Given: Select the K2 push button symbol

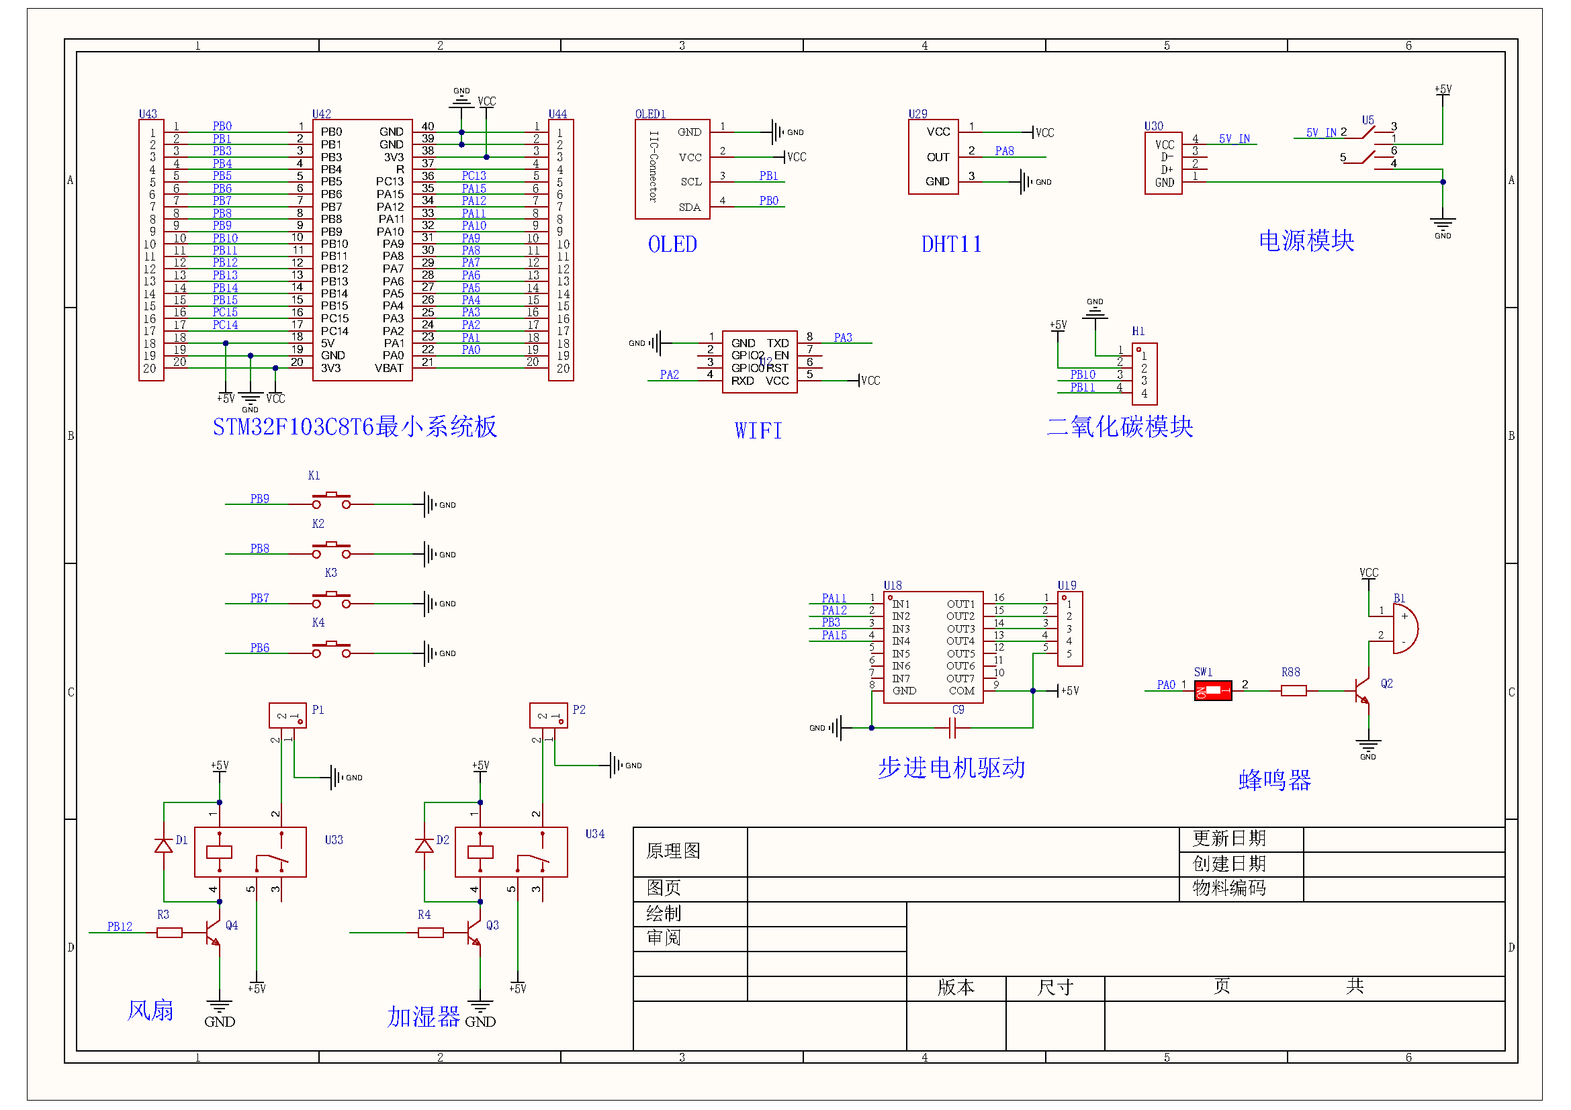Looking at the screenshot, I should 331,550.
